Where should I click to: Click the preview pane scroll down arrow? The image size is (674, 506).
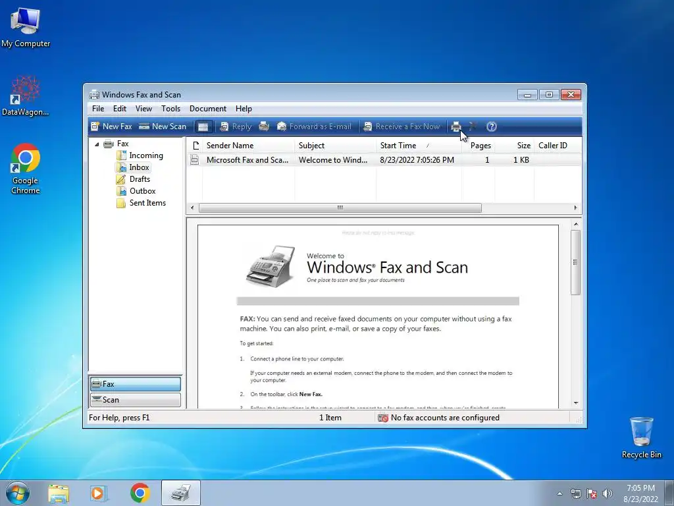pyautogui.click(x=576, y=403)
